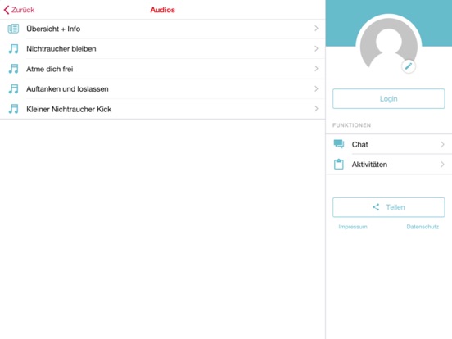
Task: Click the Audios page title
Action: point(163,10)
